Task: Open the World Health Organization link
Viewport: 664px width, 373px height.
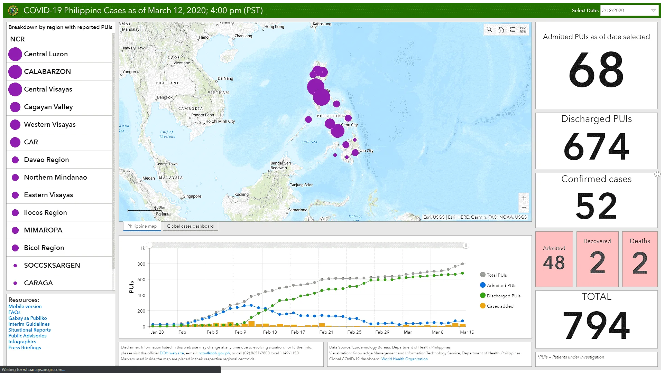Action: pyautogui.click(x=404, y=359)
